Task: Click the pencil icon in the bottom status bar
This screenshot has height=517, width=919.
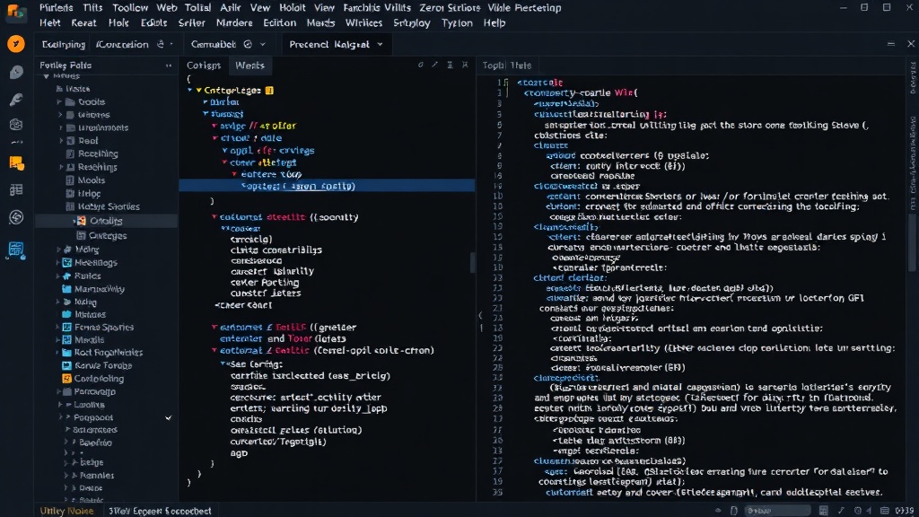Action: (x=841, y=511)
